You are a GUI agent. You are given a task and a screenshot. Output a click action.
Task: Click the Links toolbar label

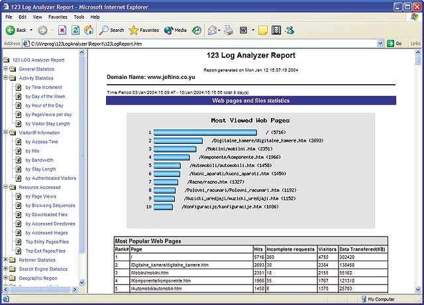pos(415,43)
